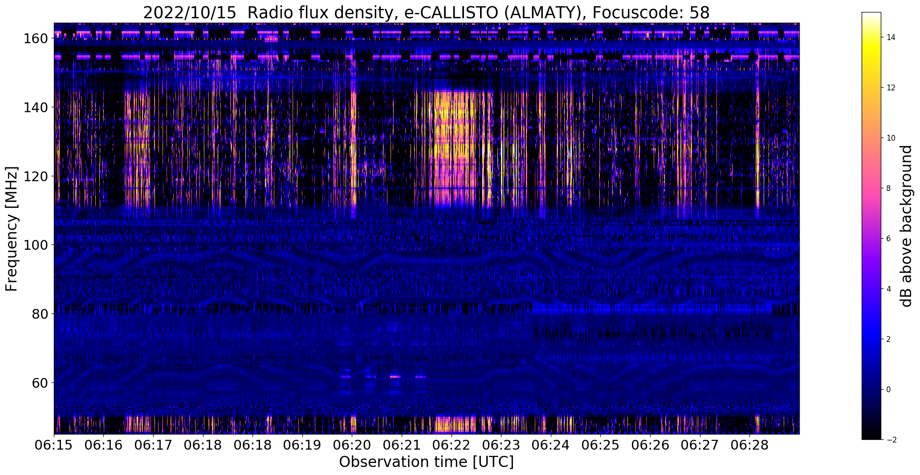Click the "dB above background" colorbar label

pyautogui.click(x=906, y=226)
